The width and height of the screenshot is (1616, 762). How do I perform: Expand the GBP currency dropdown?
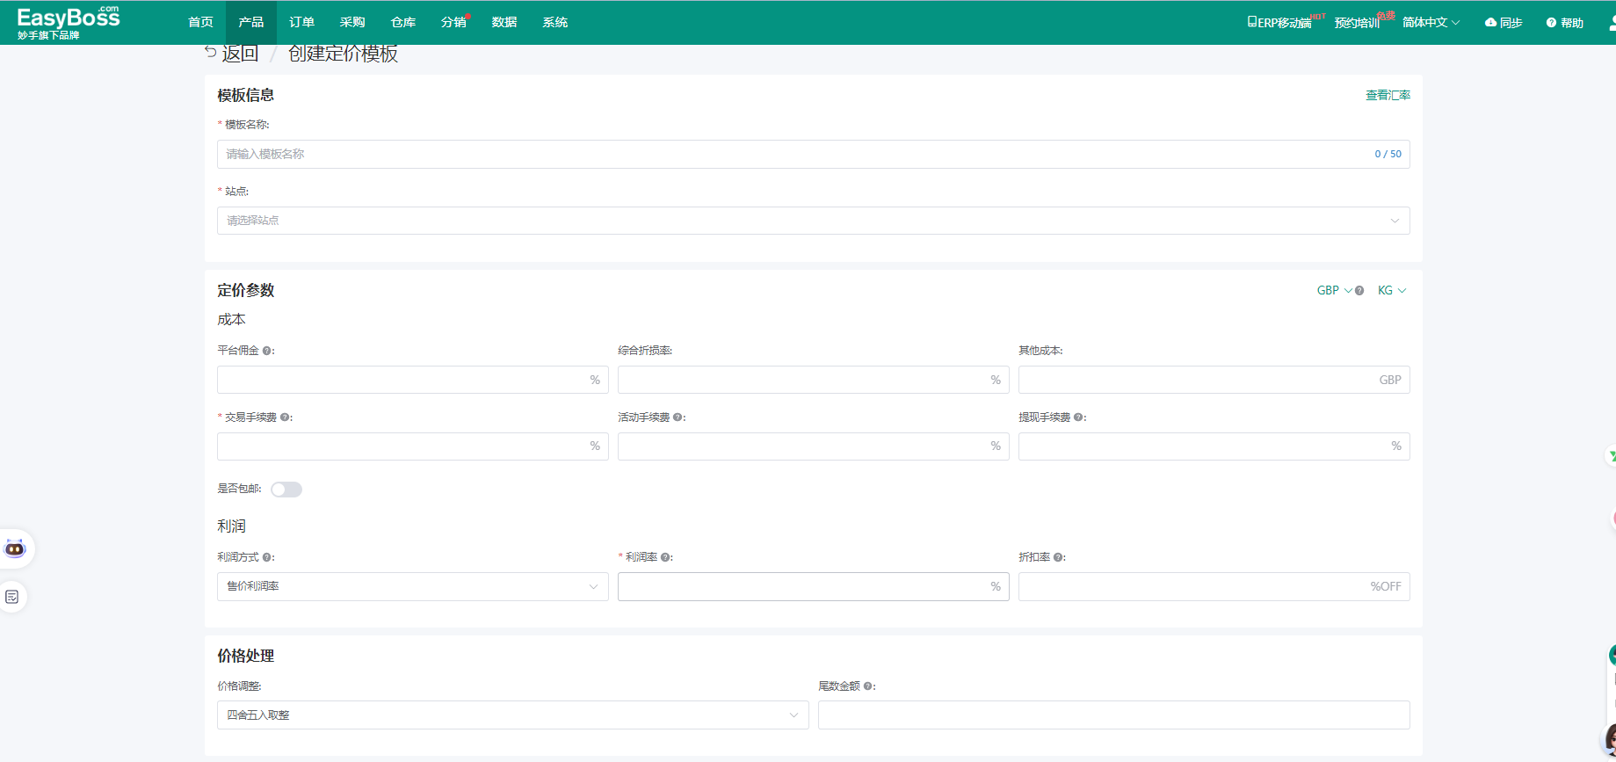tap(1334, 291)
